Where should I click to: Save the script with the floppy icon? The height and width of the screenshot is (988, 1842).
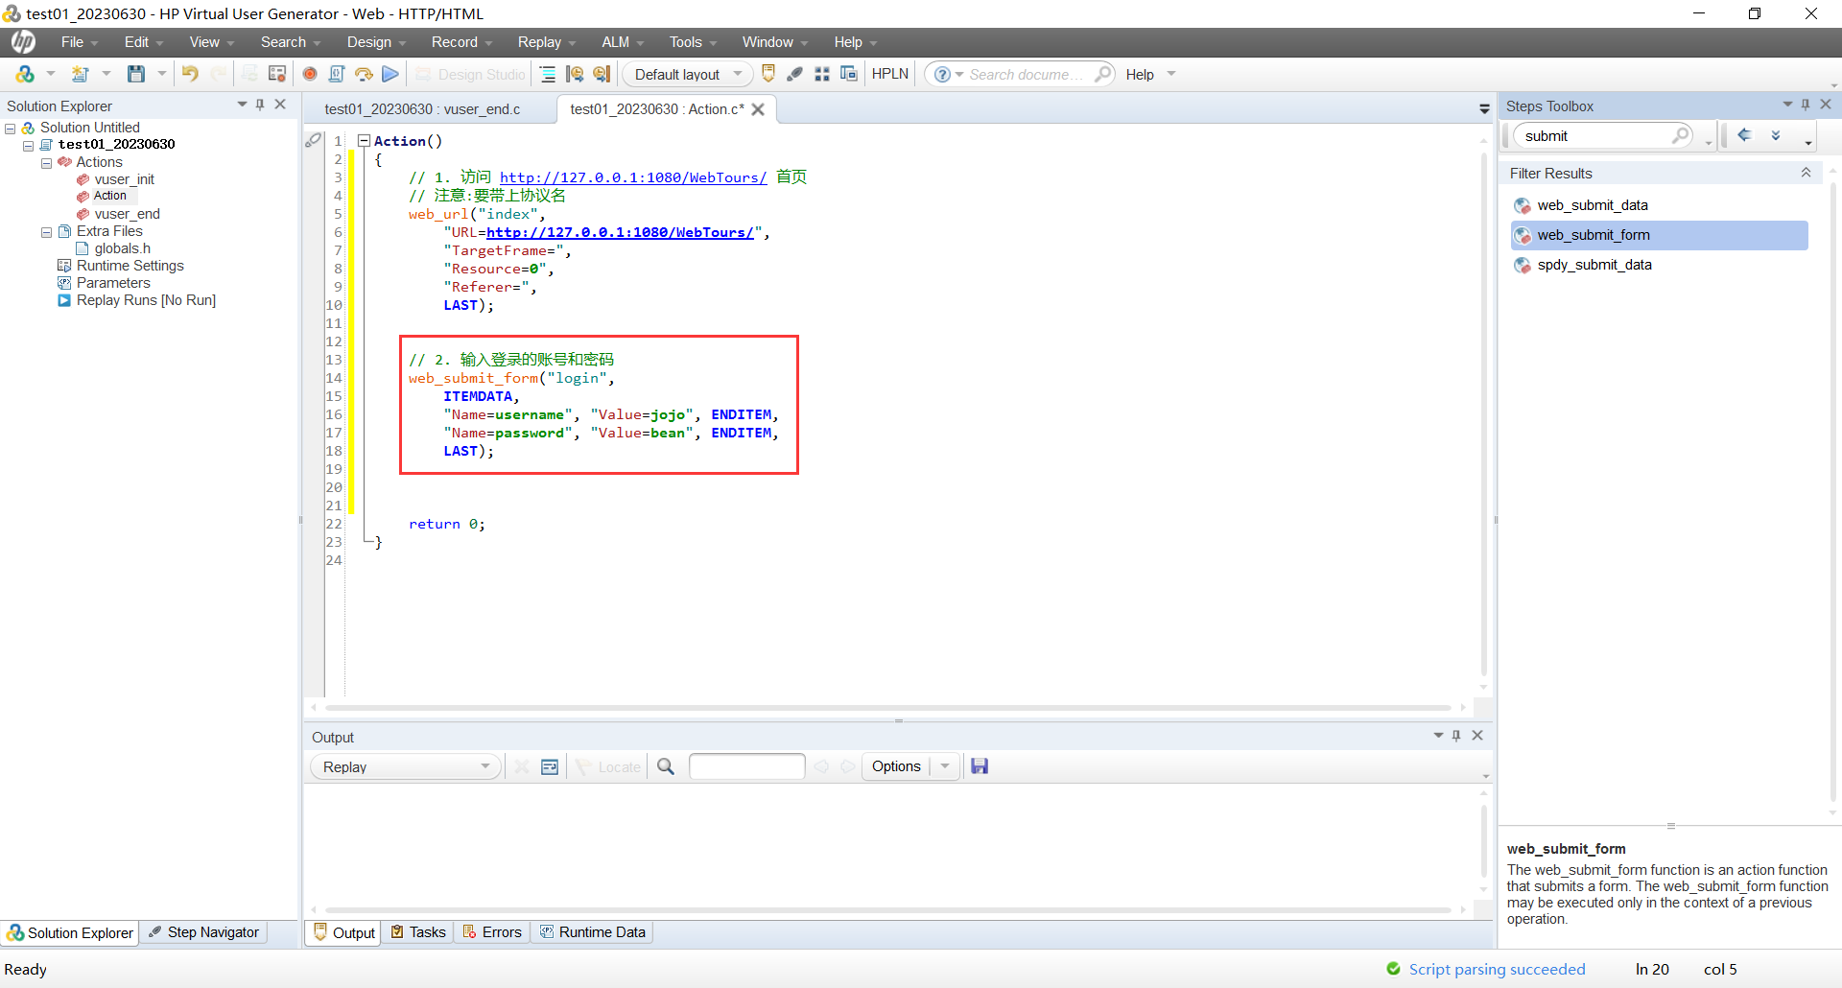(x=136, y=74)
